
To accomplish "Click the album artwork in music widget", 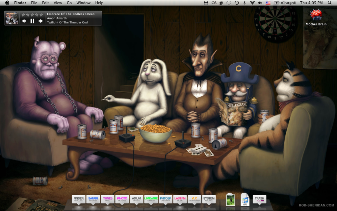I will 12,18.
